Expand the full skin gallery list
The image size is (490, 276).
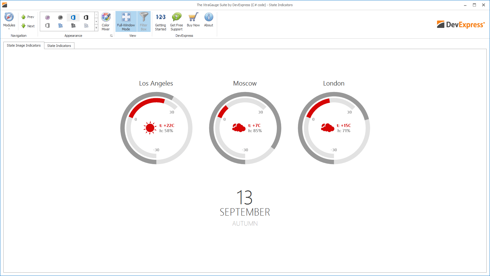tap(96, 28)
